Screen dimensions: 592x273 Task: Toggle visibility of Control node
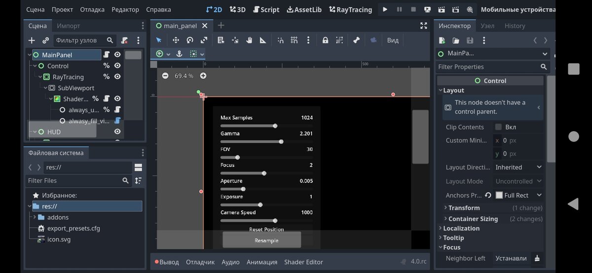click(x=117, y=66)
